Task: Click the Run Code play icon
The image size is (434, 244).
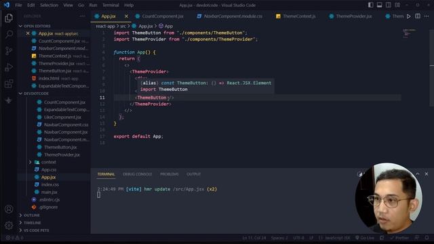Action: click(408, 16)
